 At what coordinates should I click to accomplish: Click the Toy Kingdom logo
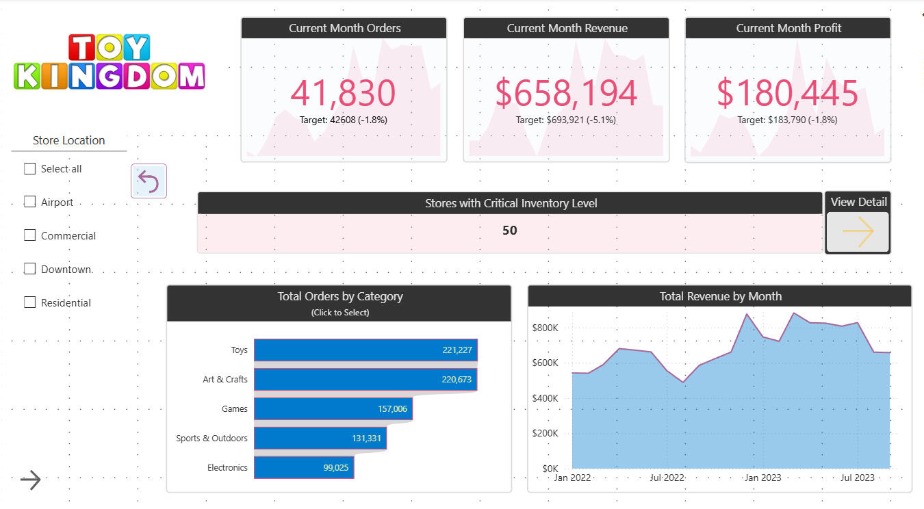pos(110,62)
